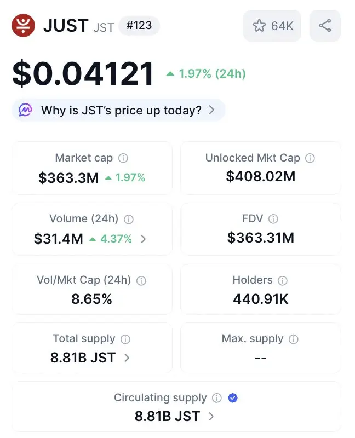Click the JUST red coin logo
The height and width of the screenshot is (438, 355).
23,25
